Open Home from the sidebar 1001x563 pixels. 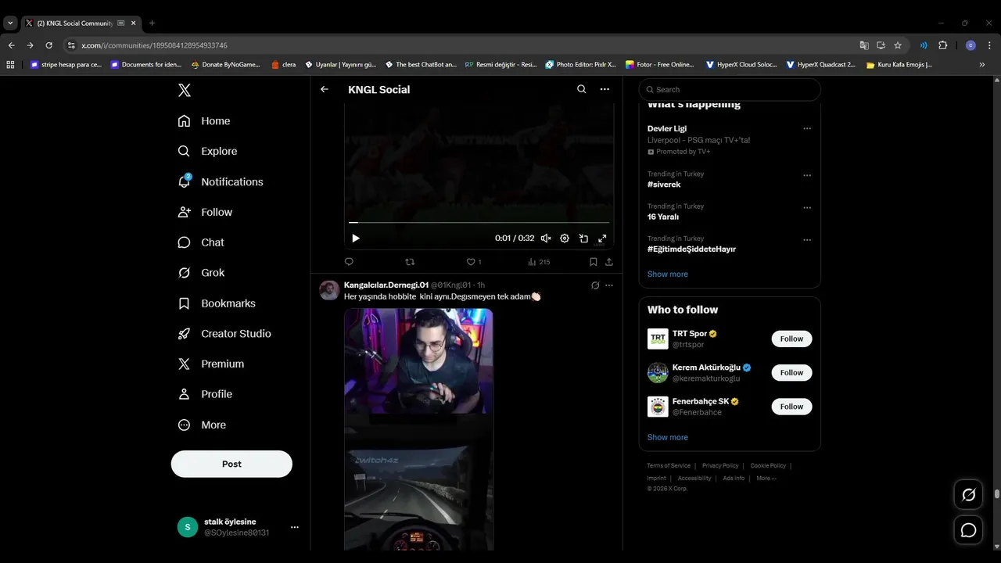[204, 121]
